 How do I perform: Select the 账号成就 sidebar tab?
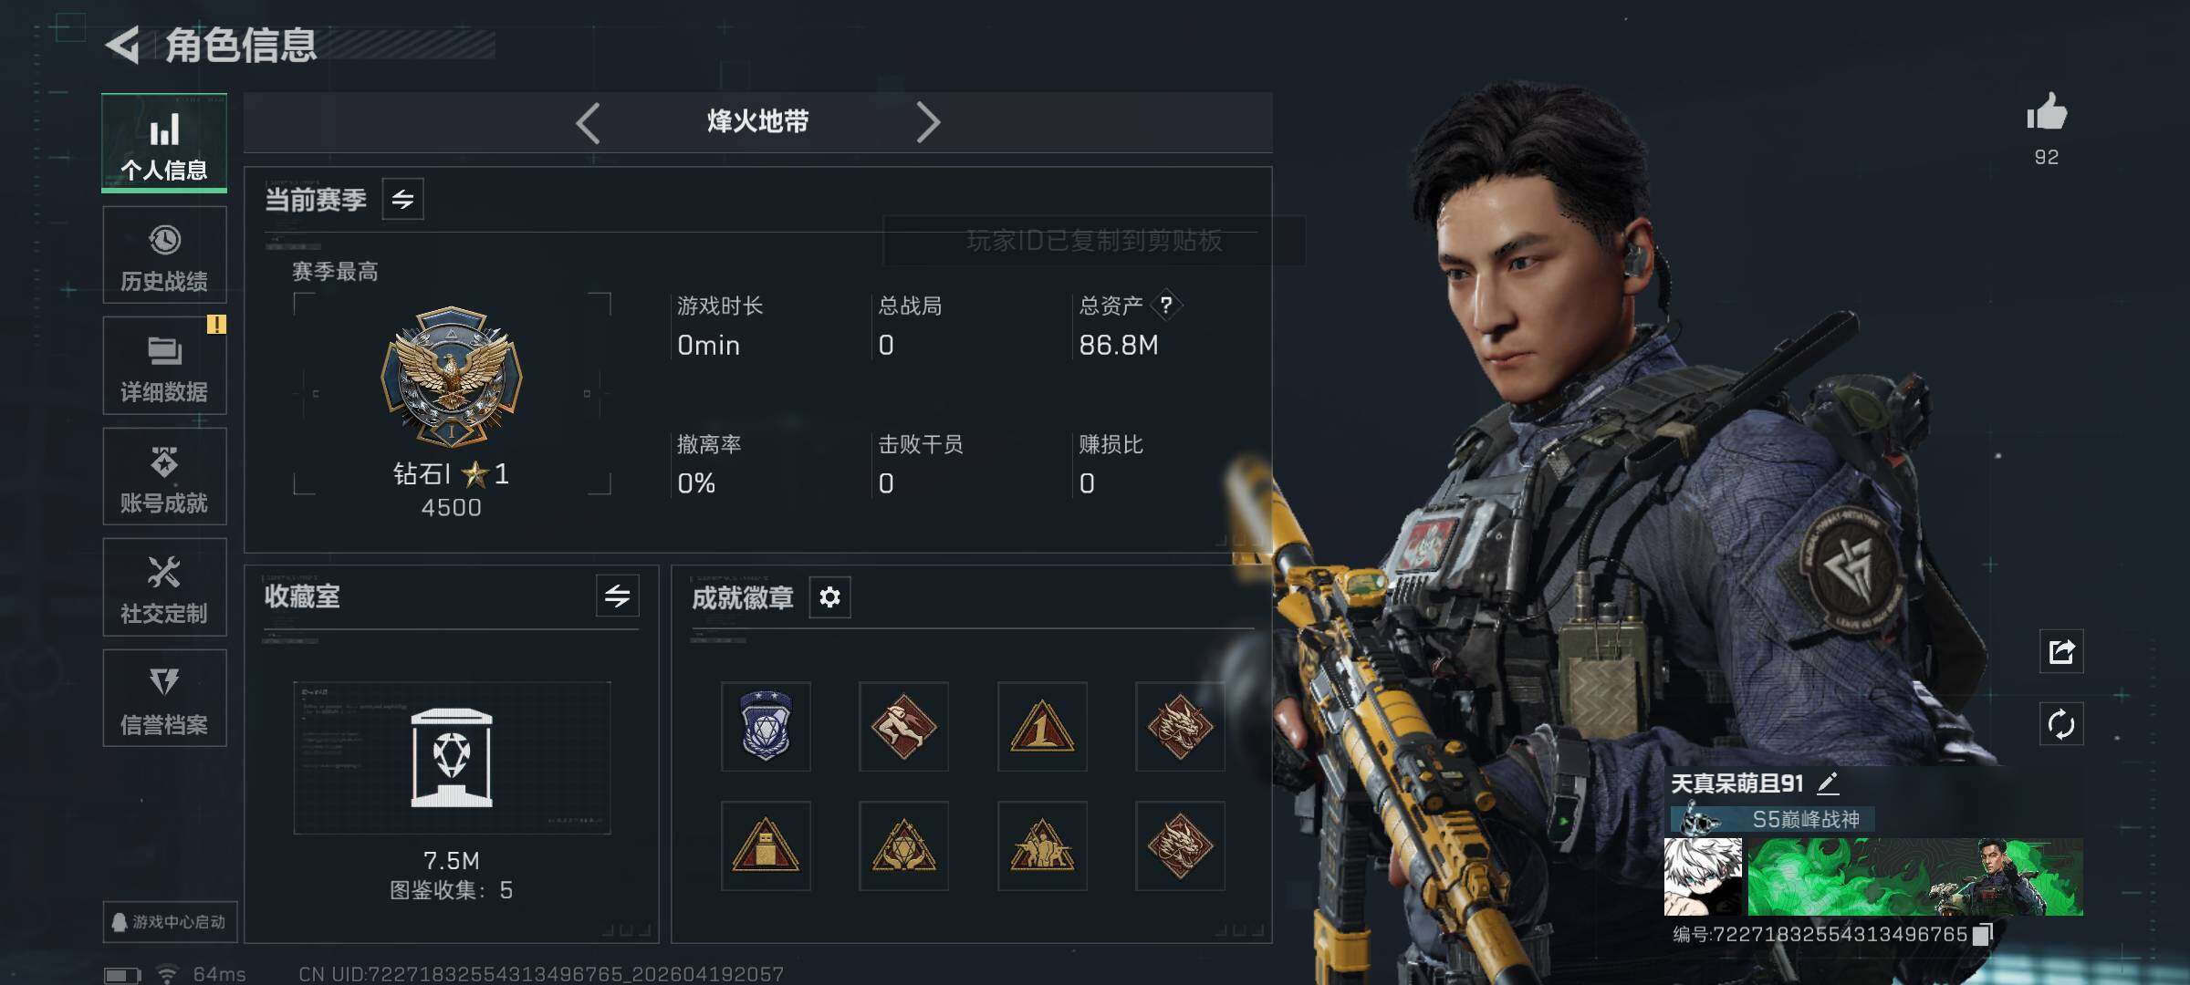click(164, 476)
